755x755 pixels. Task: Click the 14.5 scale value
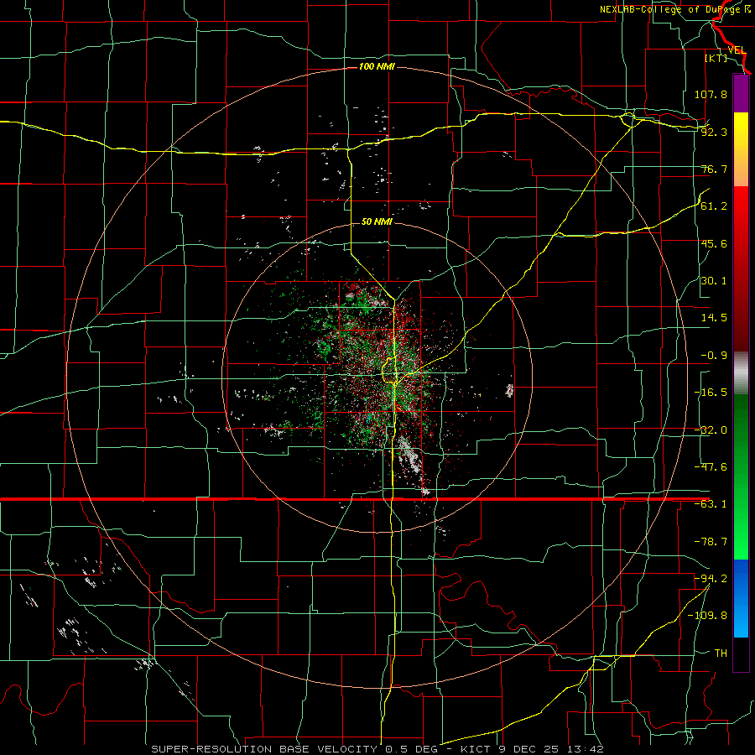[x=714, y=318]
